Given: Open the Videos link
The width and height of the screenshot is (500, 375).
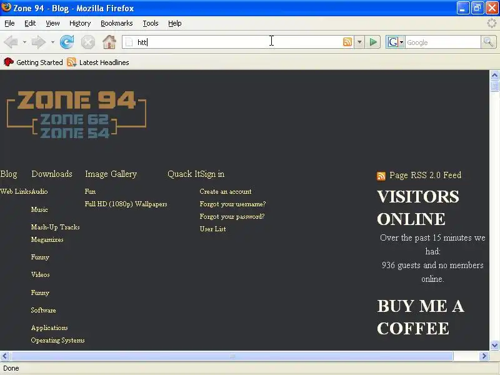Looking at the screenshot, I should coord(40,274).
